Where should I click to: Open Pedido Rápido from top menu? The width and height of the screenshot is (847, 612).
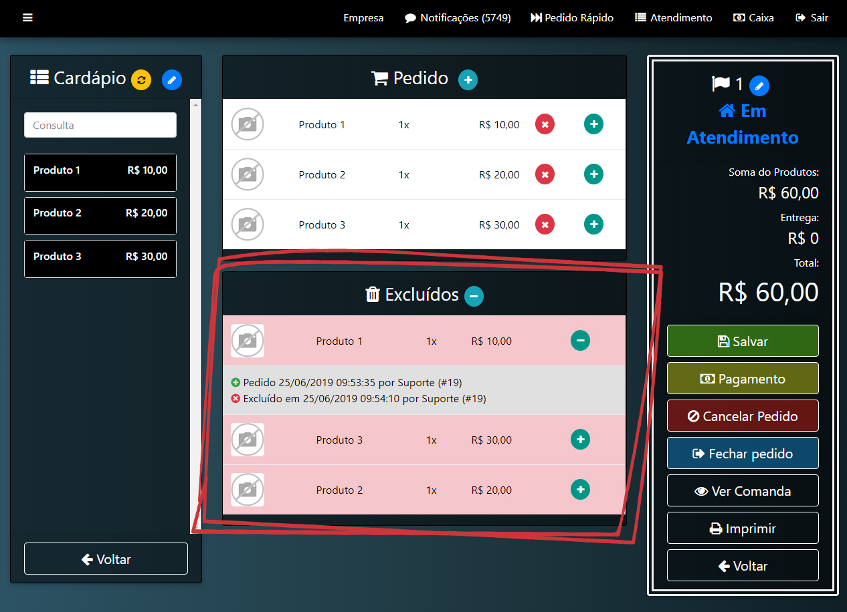[572, 18]
